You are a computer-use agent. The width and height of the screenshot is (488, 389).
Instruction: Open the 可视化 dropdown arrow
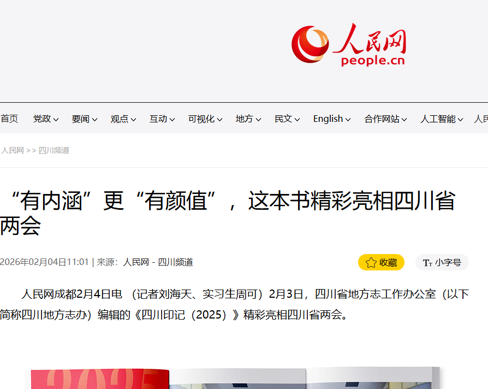tap(220, 119)
